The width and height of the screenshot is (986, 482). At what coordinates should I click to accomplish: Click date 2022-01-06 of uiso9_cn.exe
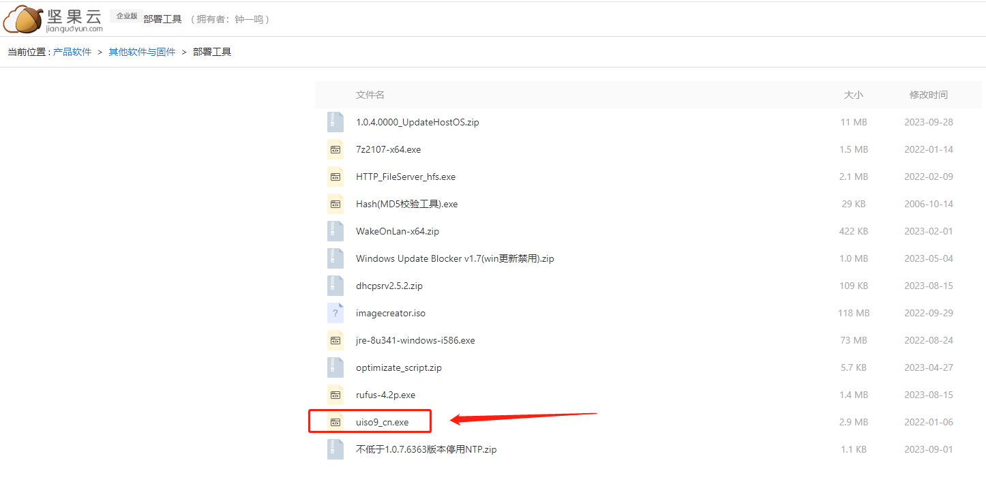[x=929, y=422]
